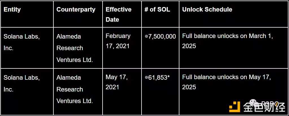
Task: Select the 7,500,000 amount value
Action: point(162,37)
